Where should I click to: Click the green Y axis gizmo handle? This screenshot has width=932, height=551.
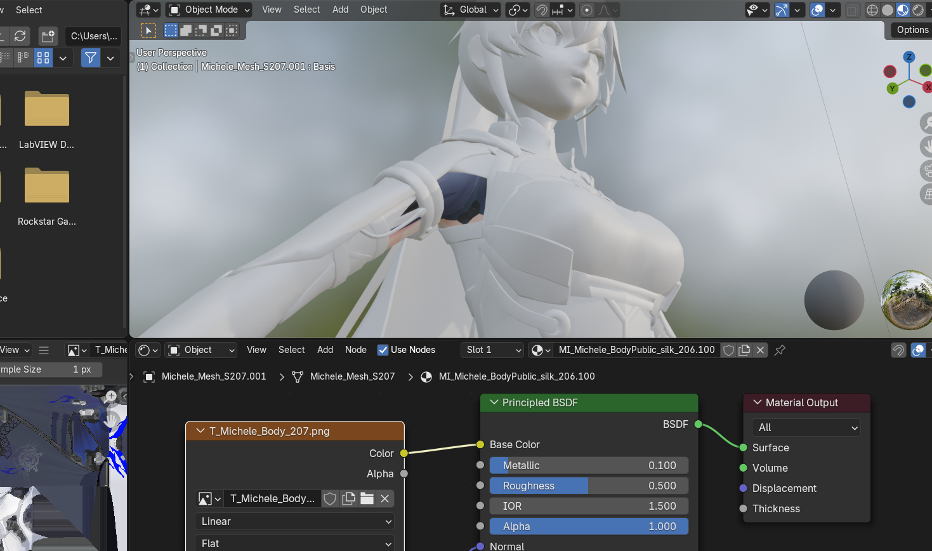[x=893, y=88]
